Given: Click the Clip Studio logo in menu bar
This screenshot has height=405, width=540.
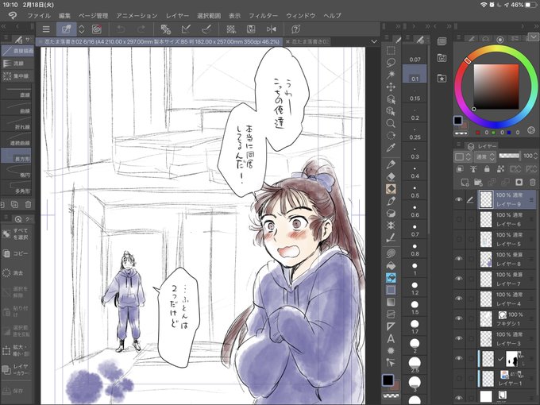Looking at the screenshot, I should 13,16.
